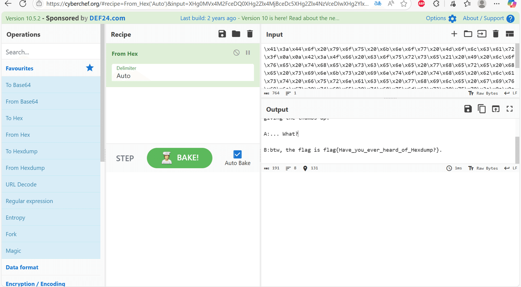521x287 pixels.
Task: Open the Edit Favourites star icon
Action: (89, 68)
